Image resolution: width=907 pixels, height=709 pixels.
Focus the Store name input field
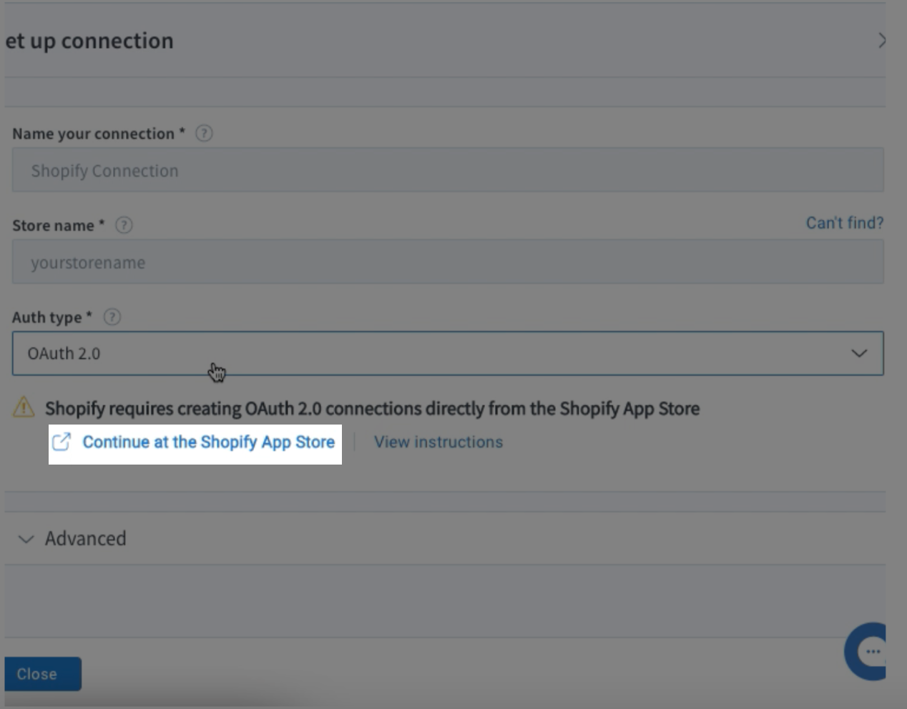tap(448, 262)
